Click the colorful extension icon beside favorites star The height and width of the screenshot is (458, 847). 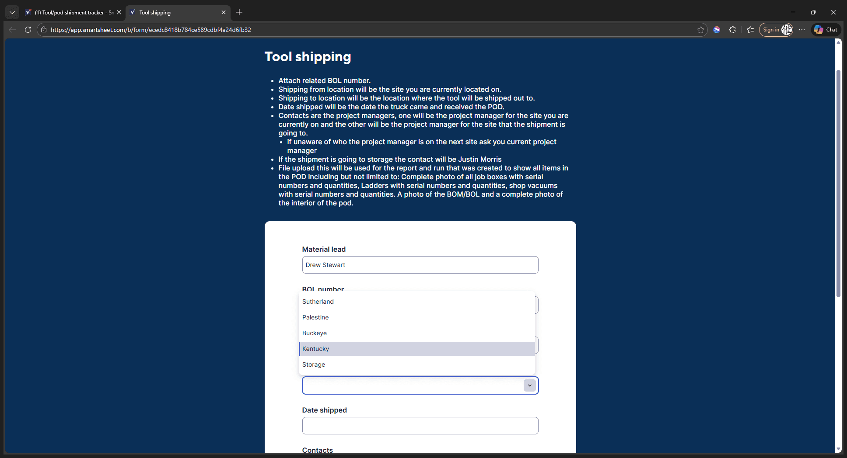(717, 30)
